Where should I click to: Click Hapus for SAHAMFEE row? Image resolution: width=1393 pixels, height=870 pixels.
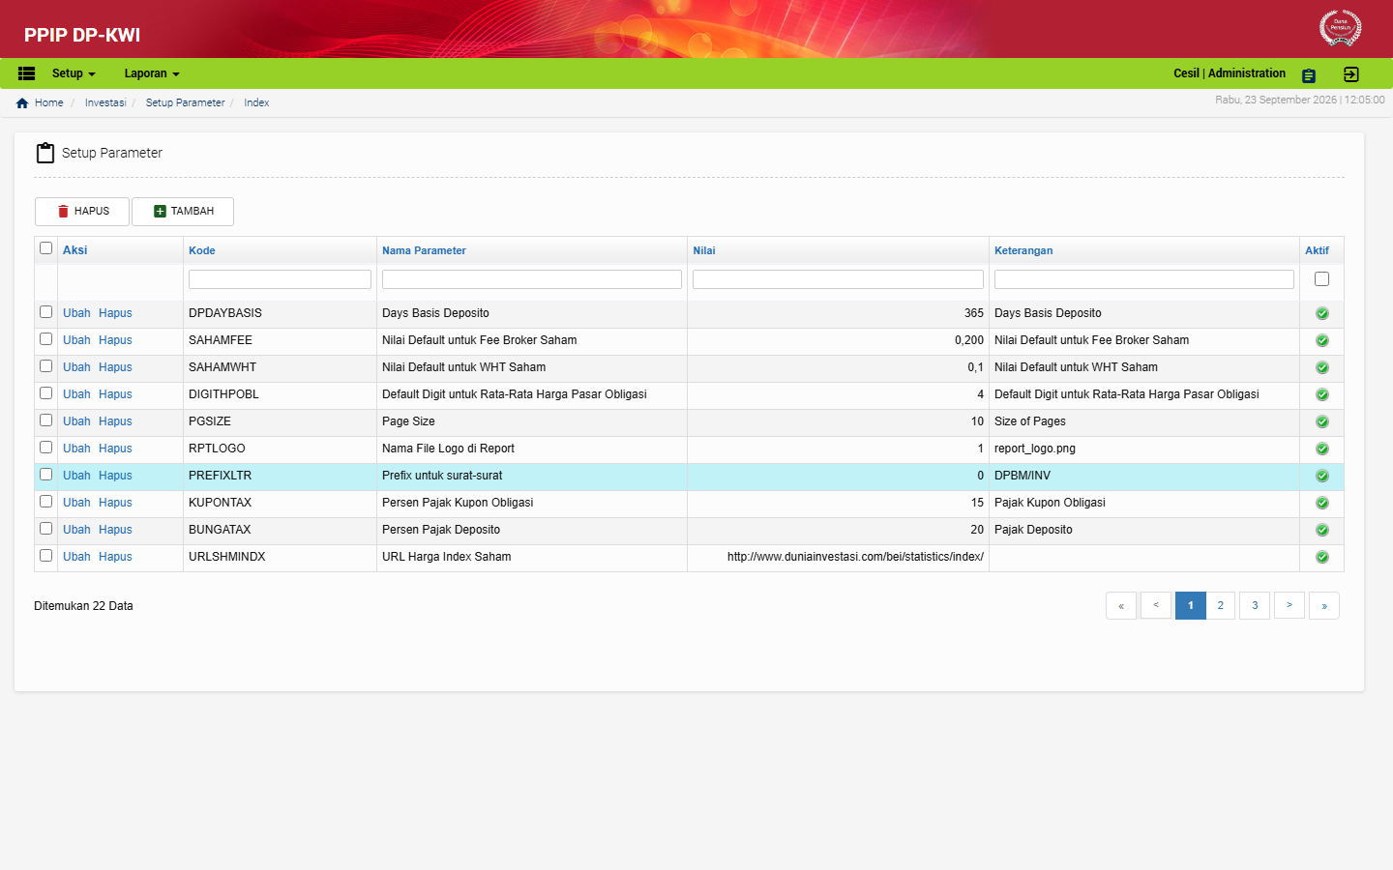pos(115,340)
